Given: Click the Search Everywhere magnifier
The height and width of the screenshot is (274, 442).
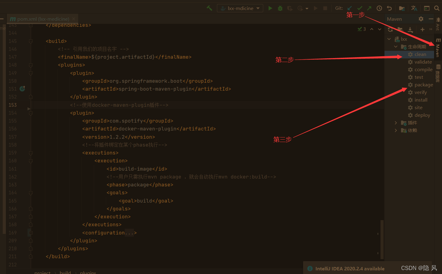Looking at the screenshot, I should (437, 8).
